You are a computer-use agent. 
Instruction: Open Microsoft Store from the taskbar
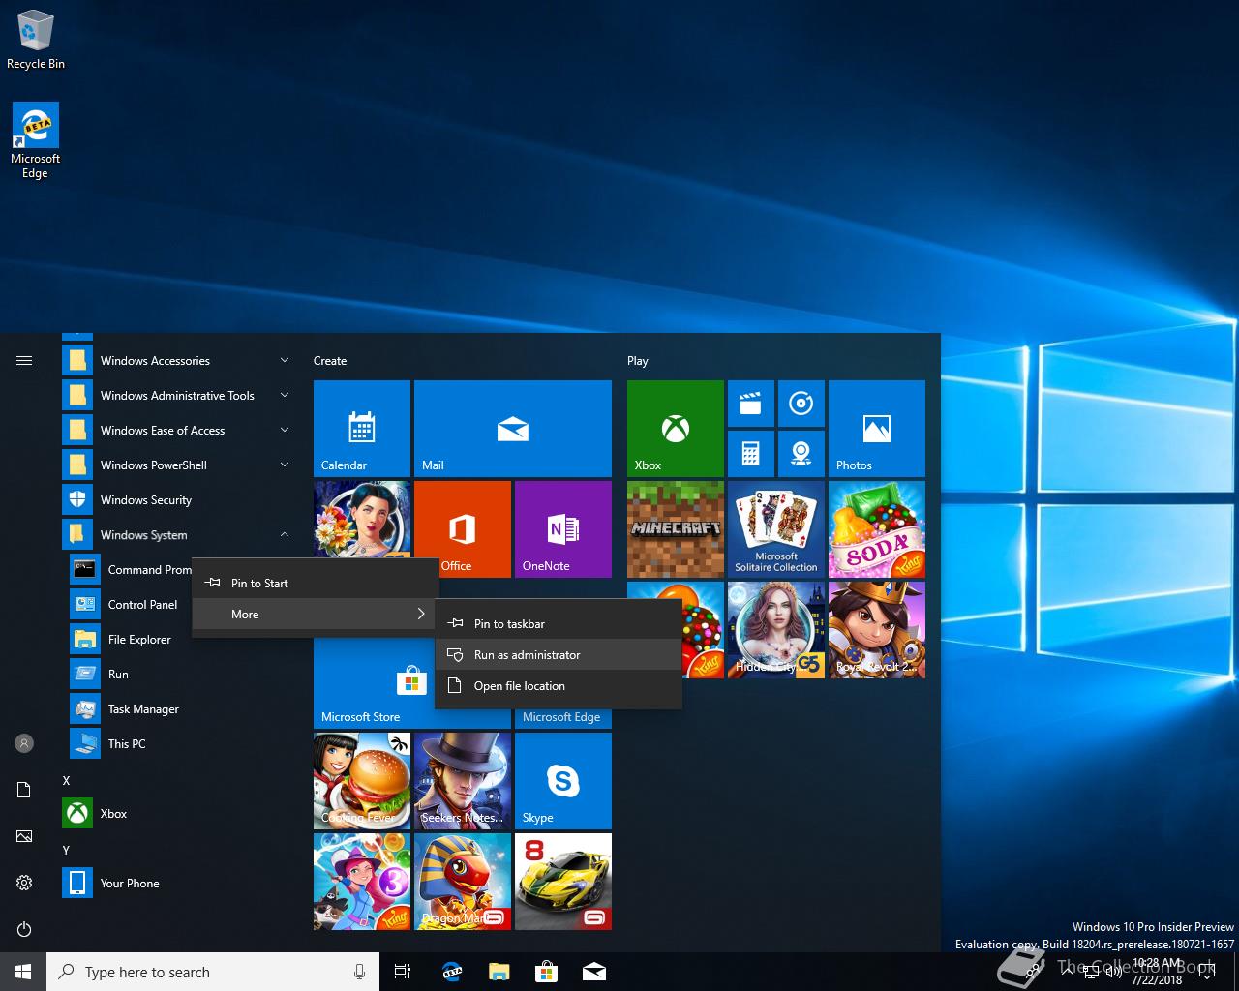coord(547,972)
